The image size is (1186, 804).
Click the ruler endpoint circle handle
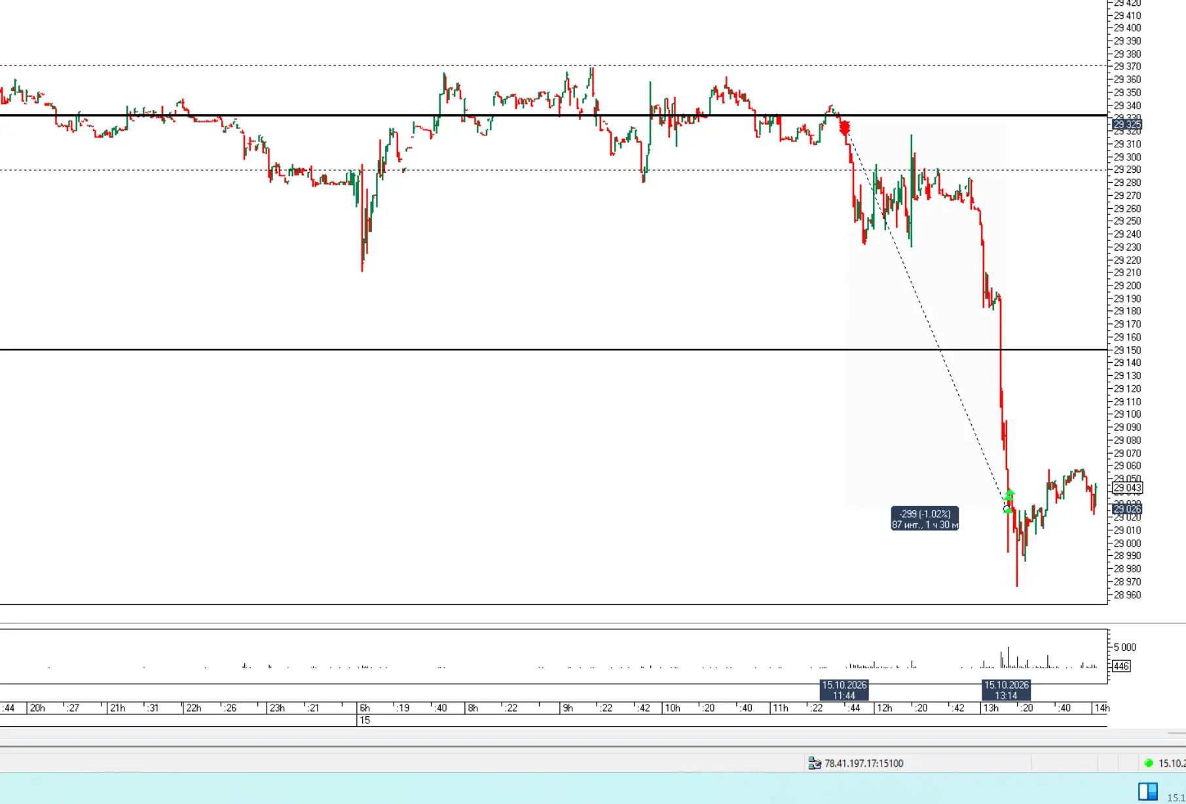click(x=1007, y=509)
